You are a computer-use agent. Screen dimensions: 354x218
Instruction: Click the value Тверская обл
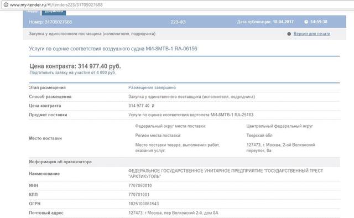tap(259, 136)
